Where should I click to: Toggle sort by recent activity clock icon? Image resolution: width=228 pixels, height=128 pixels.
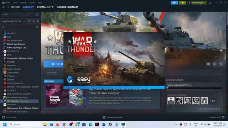[x=34, y=21]
